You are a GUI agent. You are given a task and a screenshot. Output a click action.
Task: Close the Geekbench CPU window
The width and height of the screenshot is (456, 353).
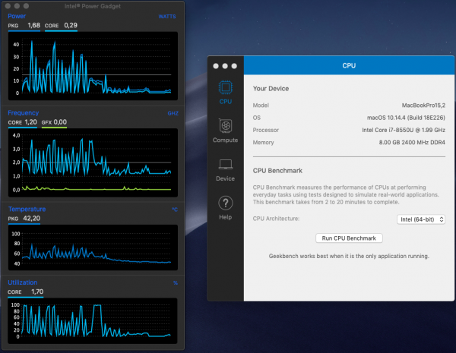click(x=217, y=67)
